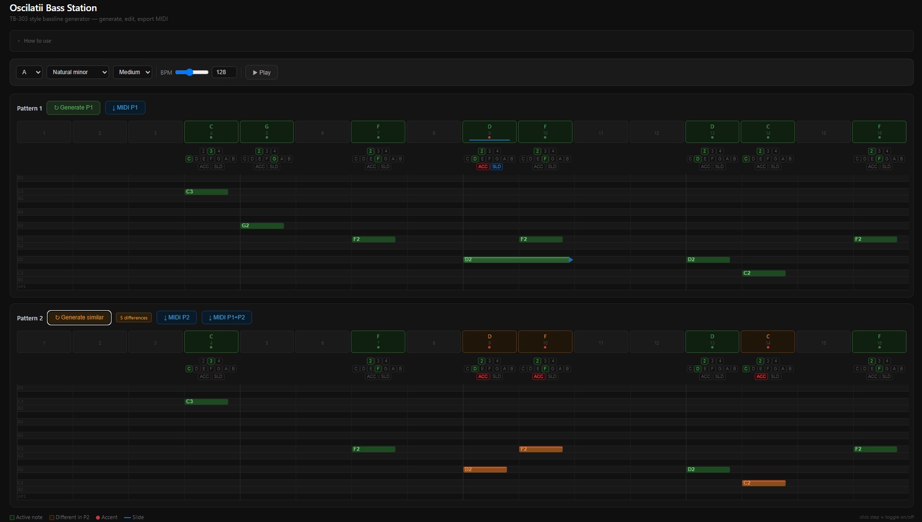Toggle step 4 (C) in Pattern 1
Image resolution: width=922 pixels, height=522 pixels.
point(211,132)
